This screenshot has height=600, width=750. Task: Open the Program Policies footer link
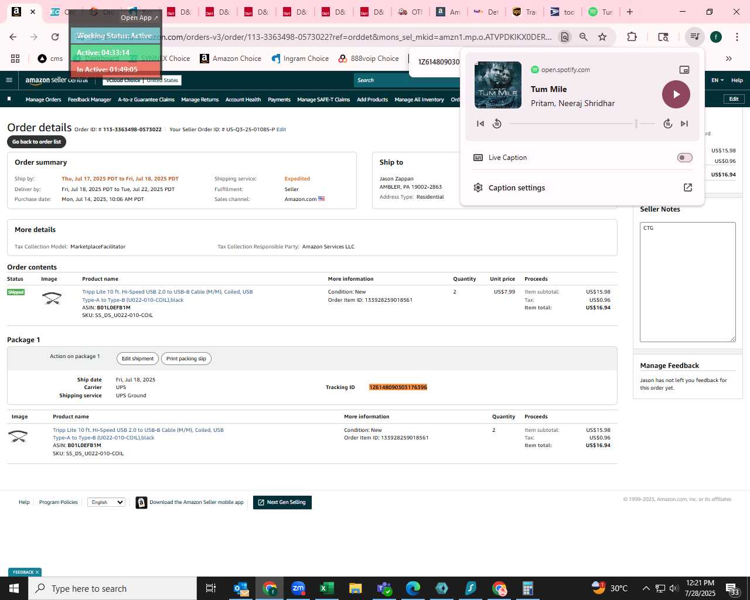(59, 502)
